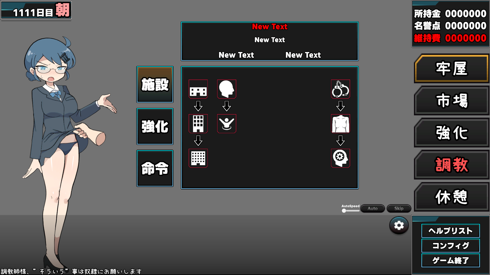Switch to the 施設 facility tab

[x=155, y=85]
